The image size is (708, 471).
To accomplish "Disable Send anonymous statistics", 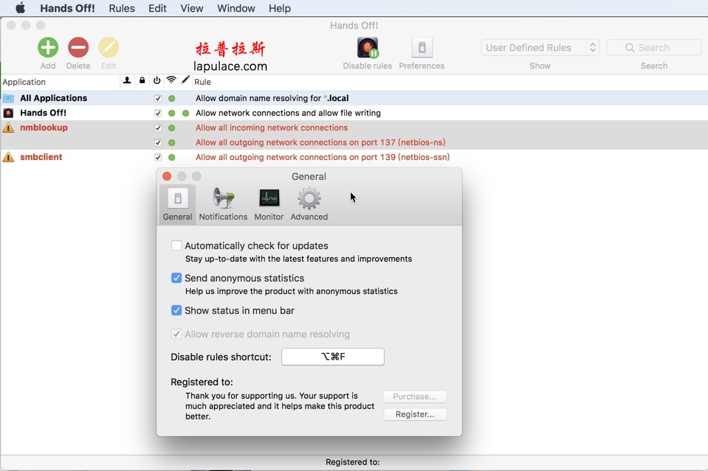I will click(176, 278).
